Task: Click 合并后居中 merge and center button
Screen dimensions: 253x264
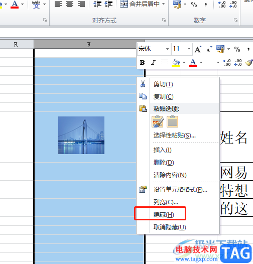Action: 140,4
